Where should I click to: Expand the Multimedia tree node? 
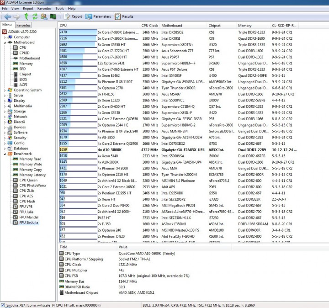[5, 106]
